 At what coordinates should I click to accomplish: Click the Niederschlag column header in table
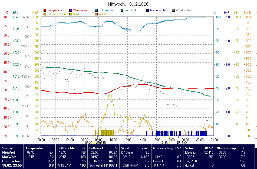(x=163, y=148)
